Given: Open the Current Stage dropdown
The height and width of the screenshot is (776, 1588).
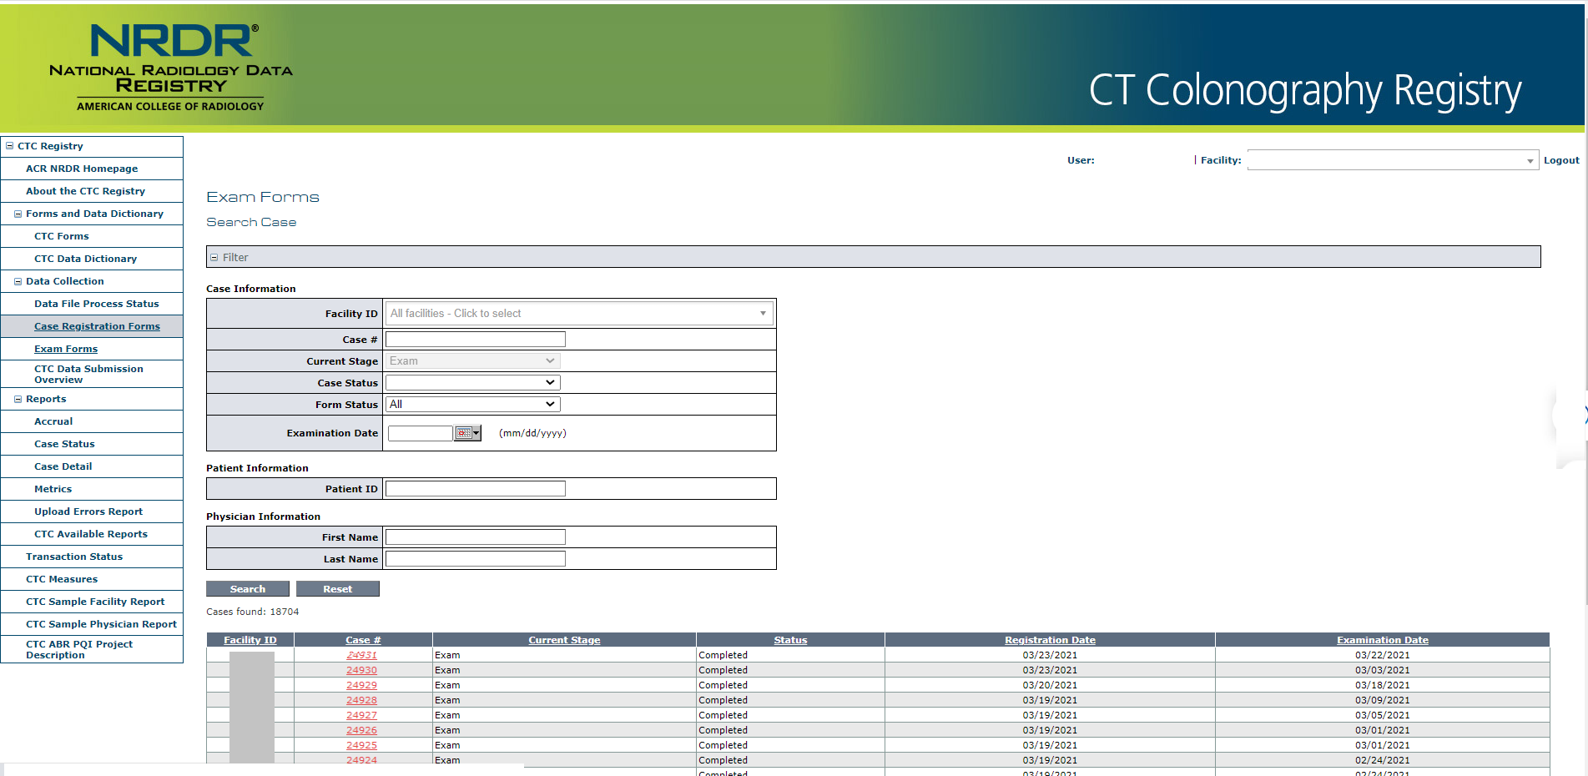Looking at the screenshot, I should pyautogui.click(x=473, y=360).
